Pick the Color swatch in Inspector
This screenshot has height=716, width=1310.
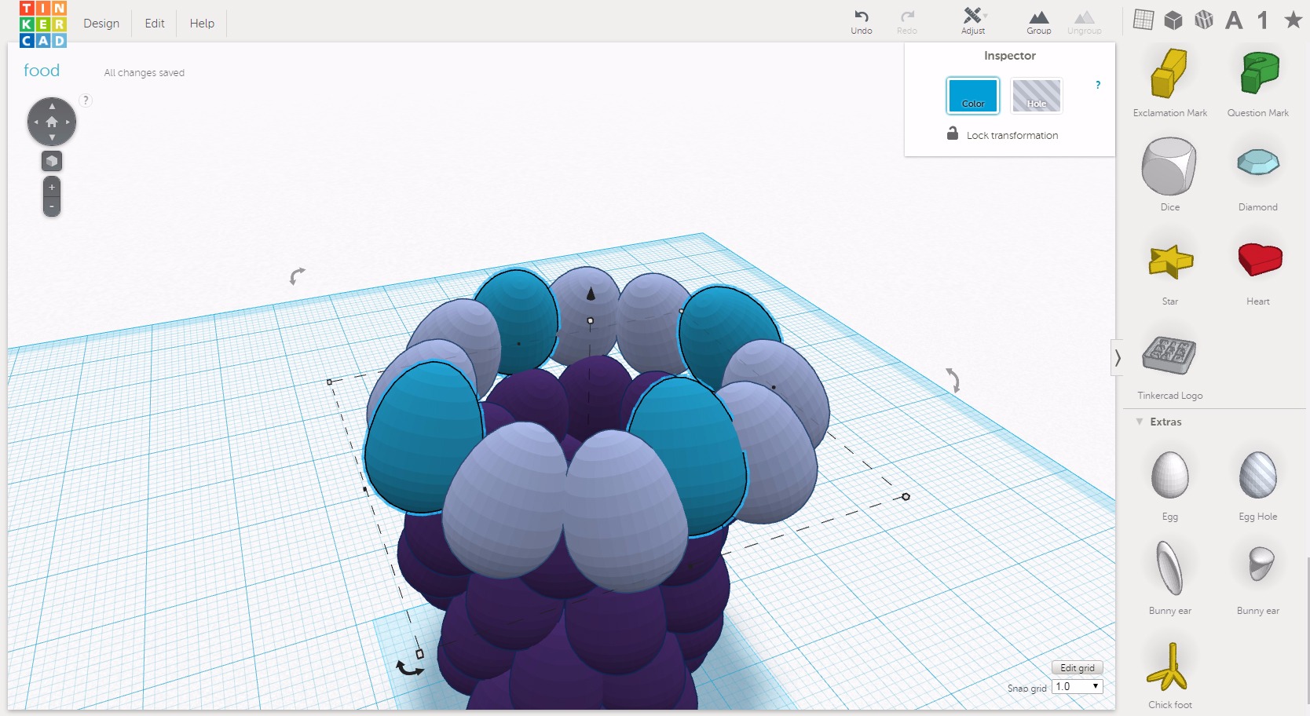[x=973, y=96]
